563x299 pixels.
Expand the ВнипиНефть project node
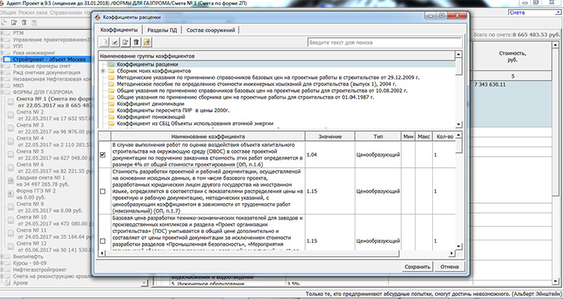click(2, 256)
